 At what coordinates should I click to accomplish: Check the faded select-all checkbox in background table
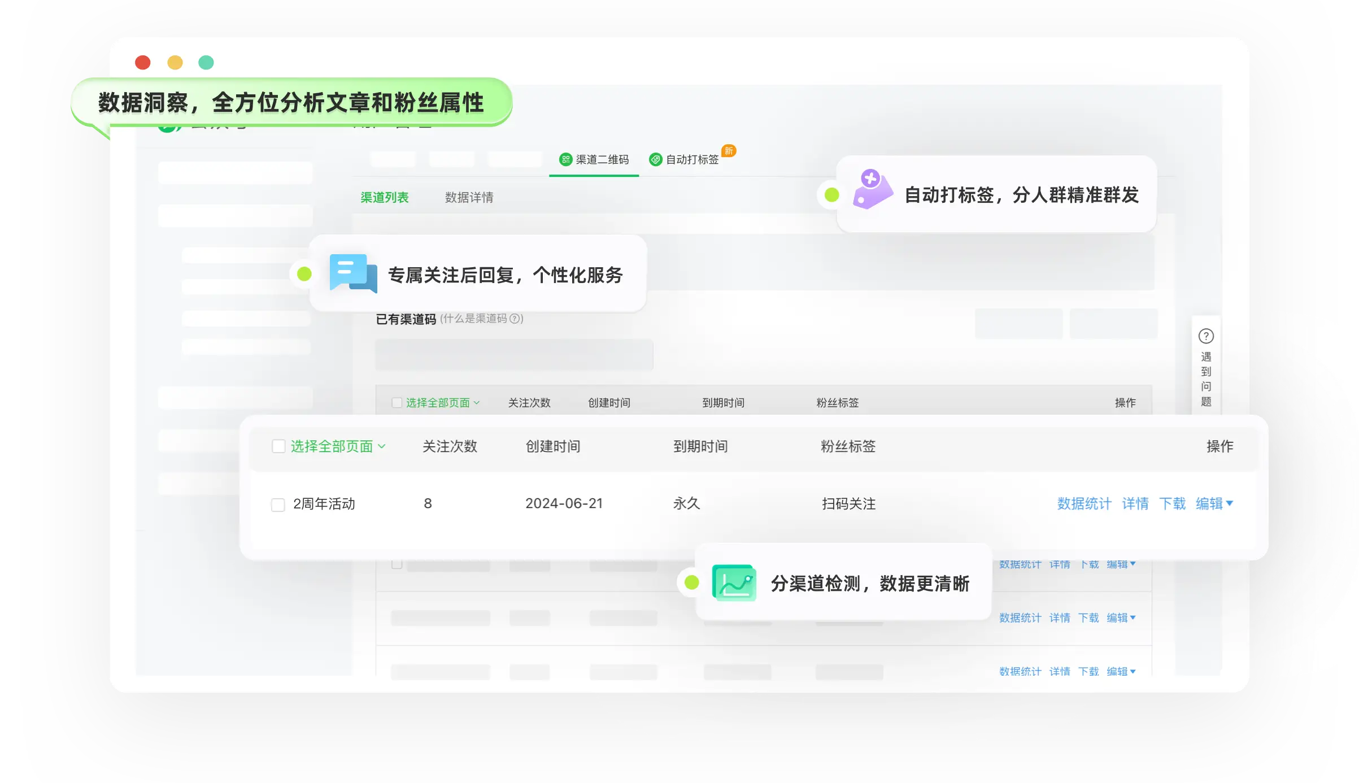[x=396, y=402]
